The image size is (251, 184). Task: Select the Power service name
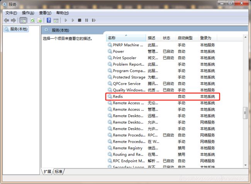[119, 51]
